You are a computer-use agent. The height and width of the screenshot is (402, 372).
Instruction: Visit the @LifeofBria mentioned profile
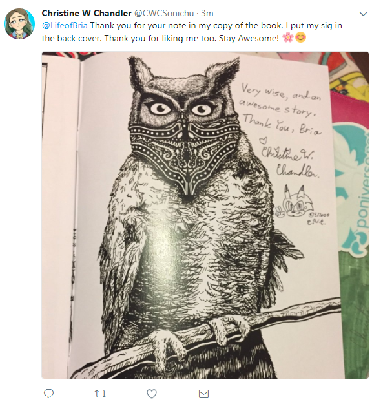point(65,26)
